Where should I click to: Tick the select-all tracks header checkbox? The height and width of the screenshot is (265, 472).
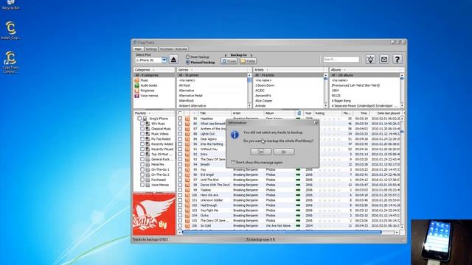coord(180,113)
